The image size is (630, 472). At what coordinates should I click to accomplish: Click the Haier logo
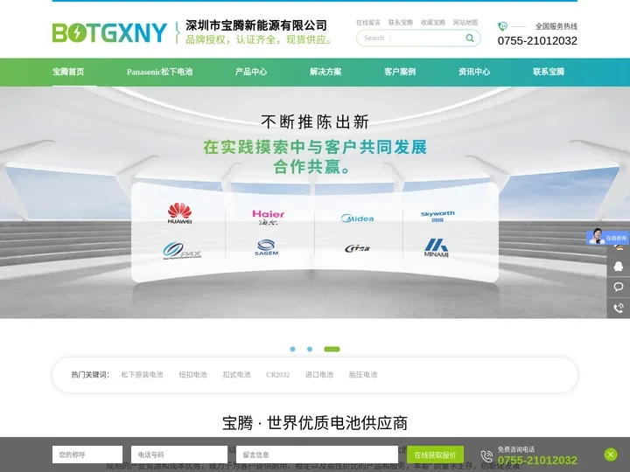(268, 217)
